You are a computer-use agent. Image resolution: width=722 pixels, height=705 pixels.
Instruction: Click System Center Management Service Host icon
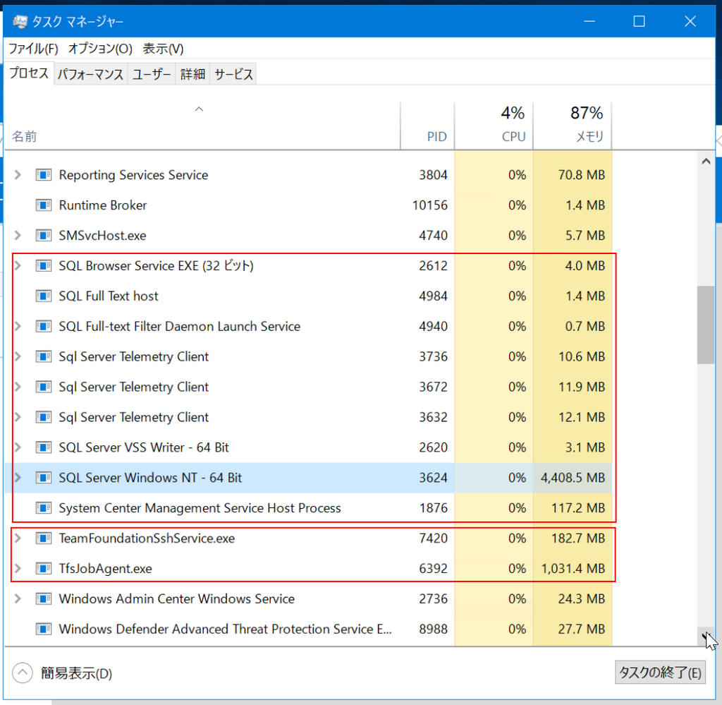[x=43, y=508]
